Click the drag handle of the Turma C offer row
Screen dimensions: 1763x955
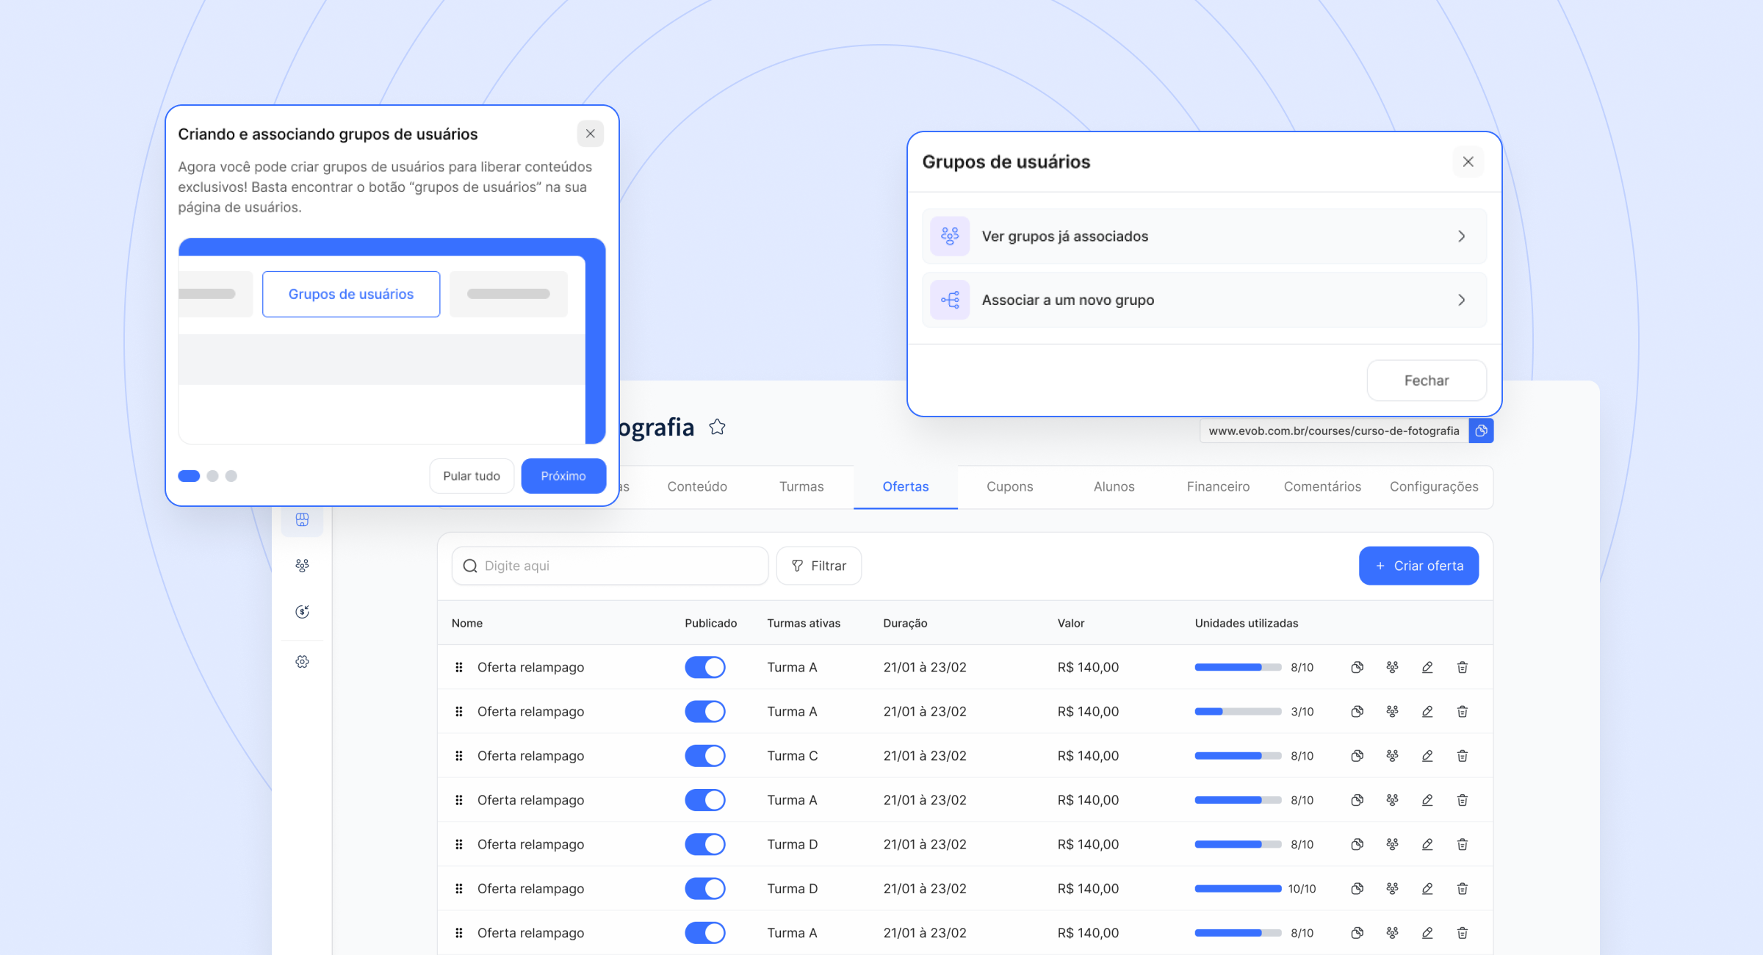[458, 755]
